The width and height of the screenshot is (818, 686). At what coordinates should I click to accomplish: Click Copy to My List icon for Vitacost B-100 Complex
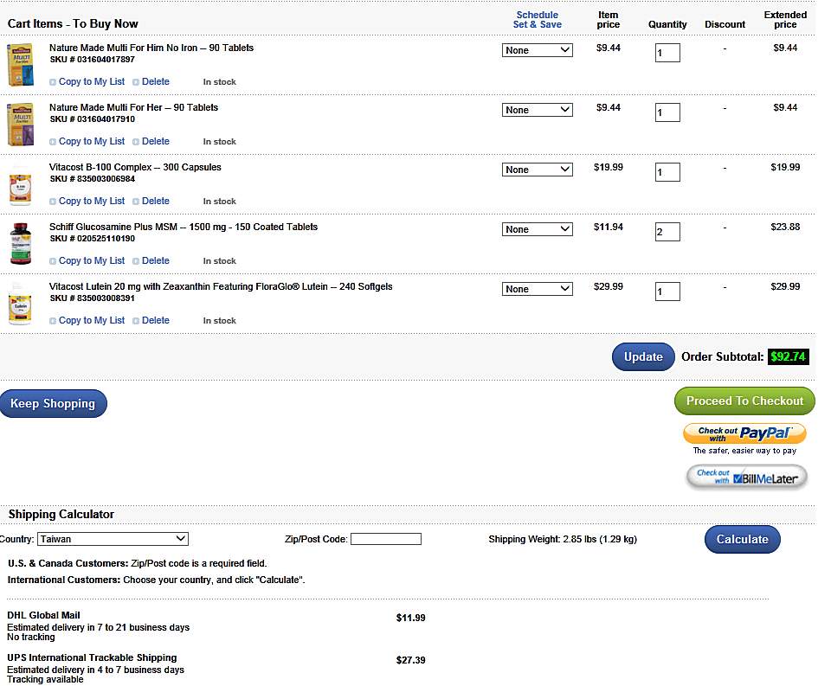pyautogui.click(x=53, y=202)
